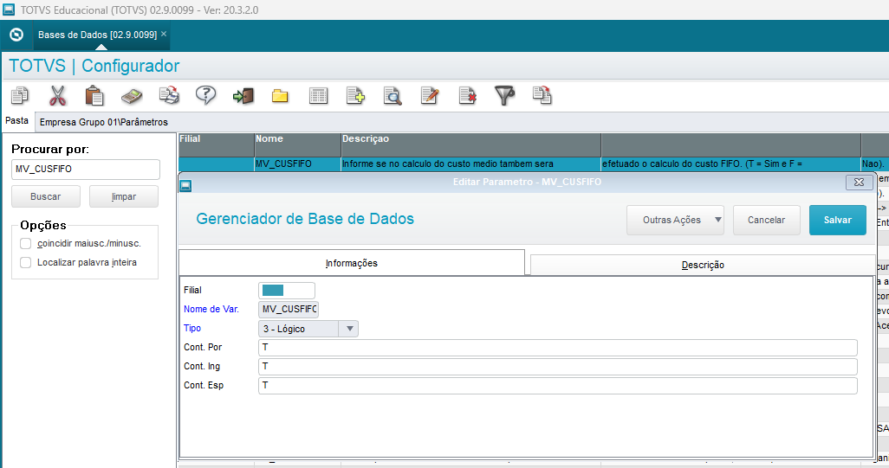Toggle Localizar palavra inteira checkbox
This screenshot has height=468, width=889.
click(25, 263)
